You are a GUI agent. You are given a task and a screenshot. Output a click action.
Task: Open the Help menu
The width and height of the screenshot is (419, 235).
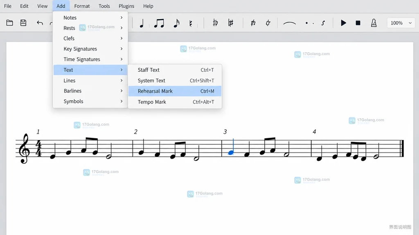[148, 6]
